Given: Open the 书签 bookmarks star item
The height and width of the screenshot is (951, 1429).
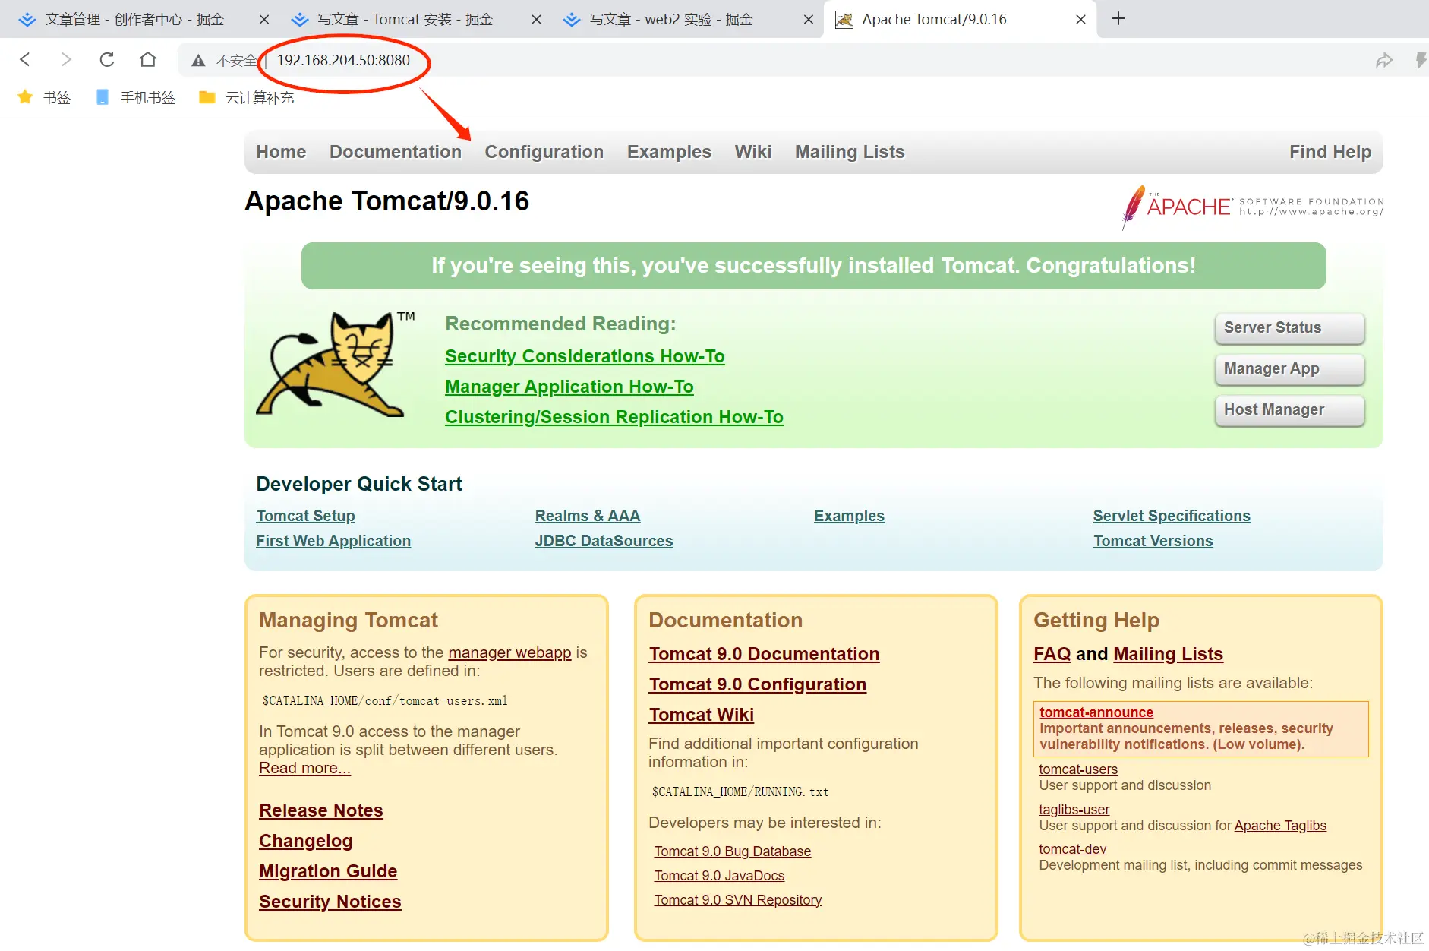Looking at the screenshot, I should pyautogui.click(x=44, y=97).
